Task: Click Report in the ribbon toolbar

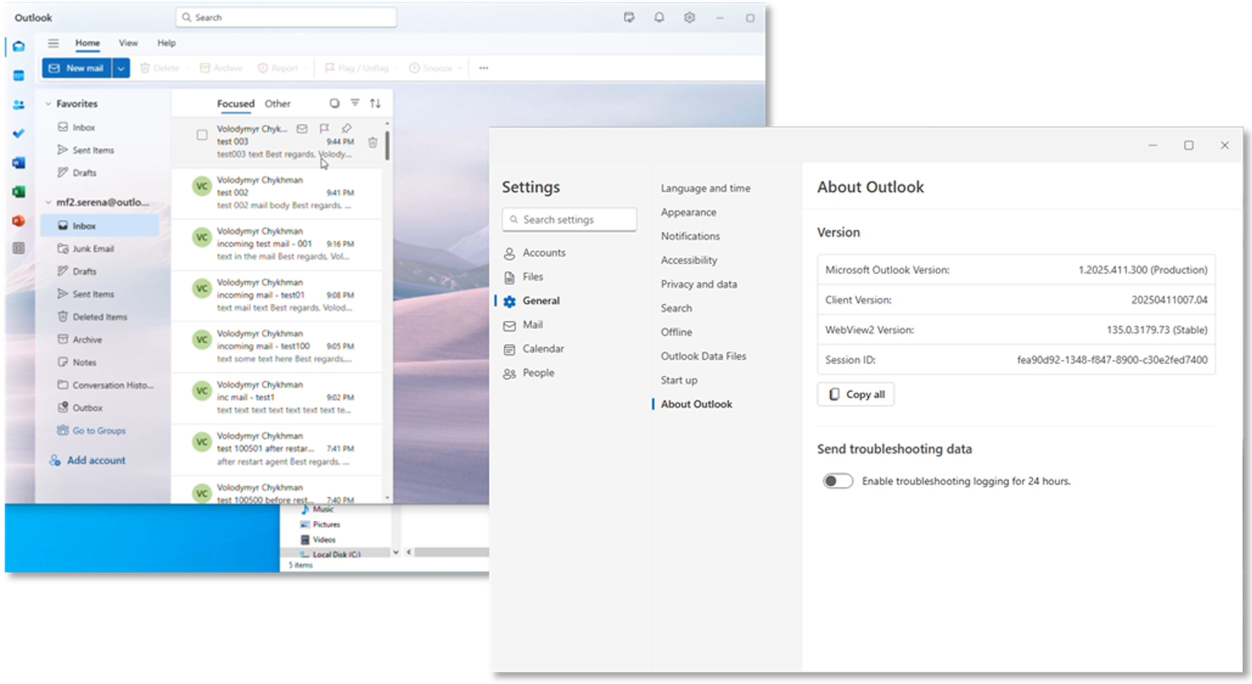Action: tap(278, 68)
